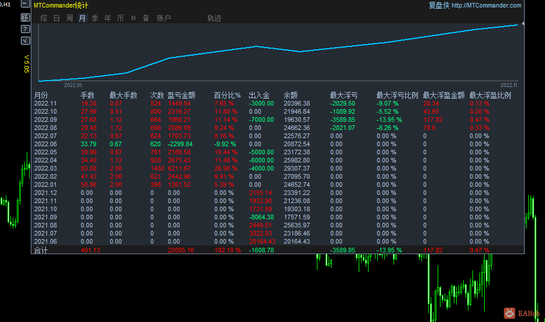Click the 102.18 % total percentage value
The height and width of the screenshot is (322, 545).
(228, 250)
